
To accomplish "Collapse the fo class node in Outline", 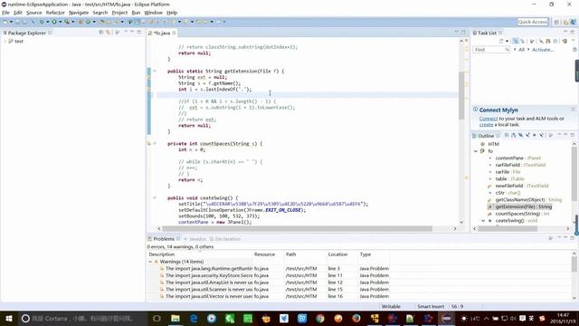I will (x=476, y=151).
